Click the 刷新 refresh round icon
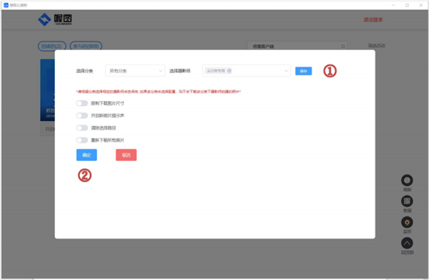Image resolution: width=429 pixels, height=280 pixels. [x=407, y=180]
